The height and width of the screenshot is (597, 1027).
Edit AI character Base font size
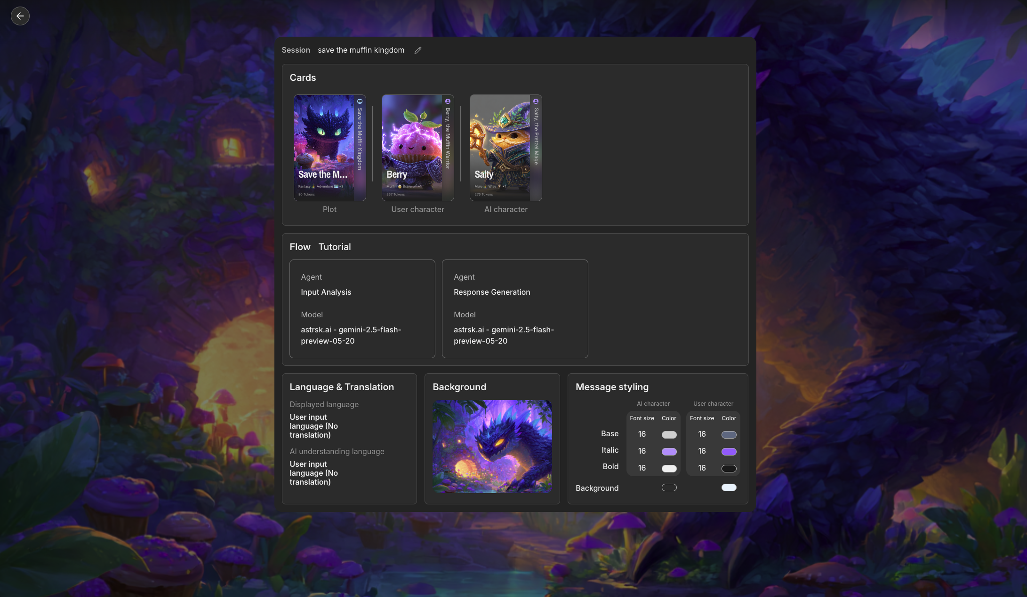pos(642,434)
